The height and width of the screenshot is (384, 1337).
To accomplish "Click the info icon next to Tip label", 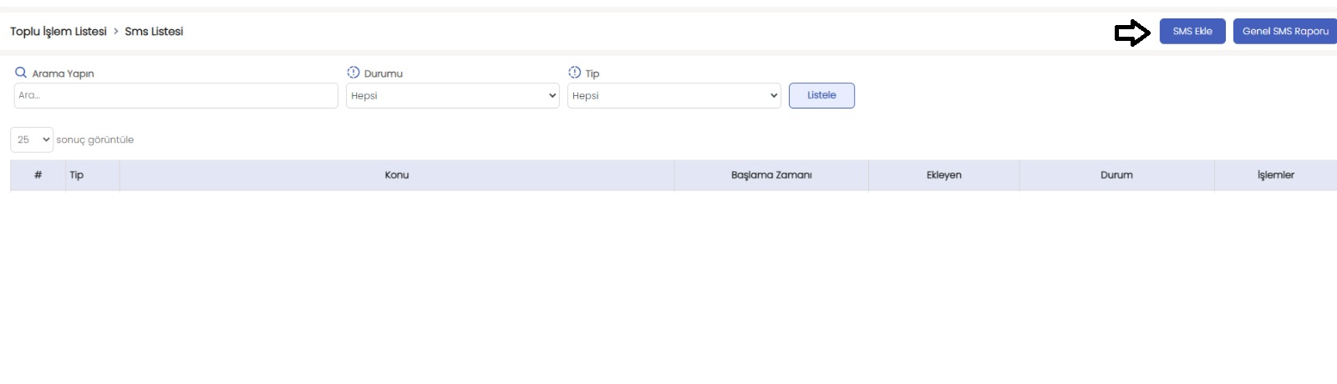I will (x=575, y=73).
